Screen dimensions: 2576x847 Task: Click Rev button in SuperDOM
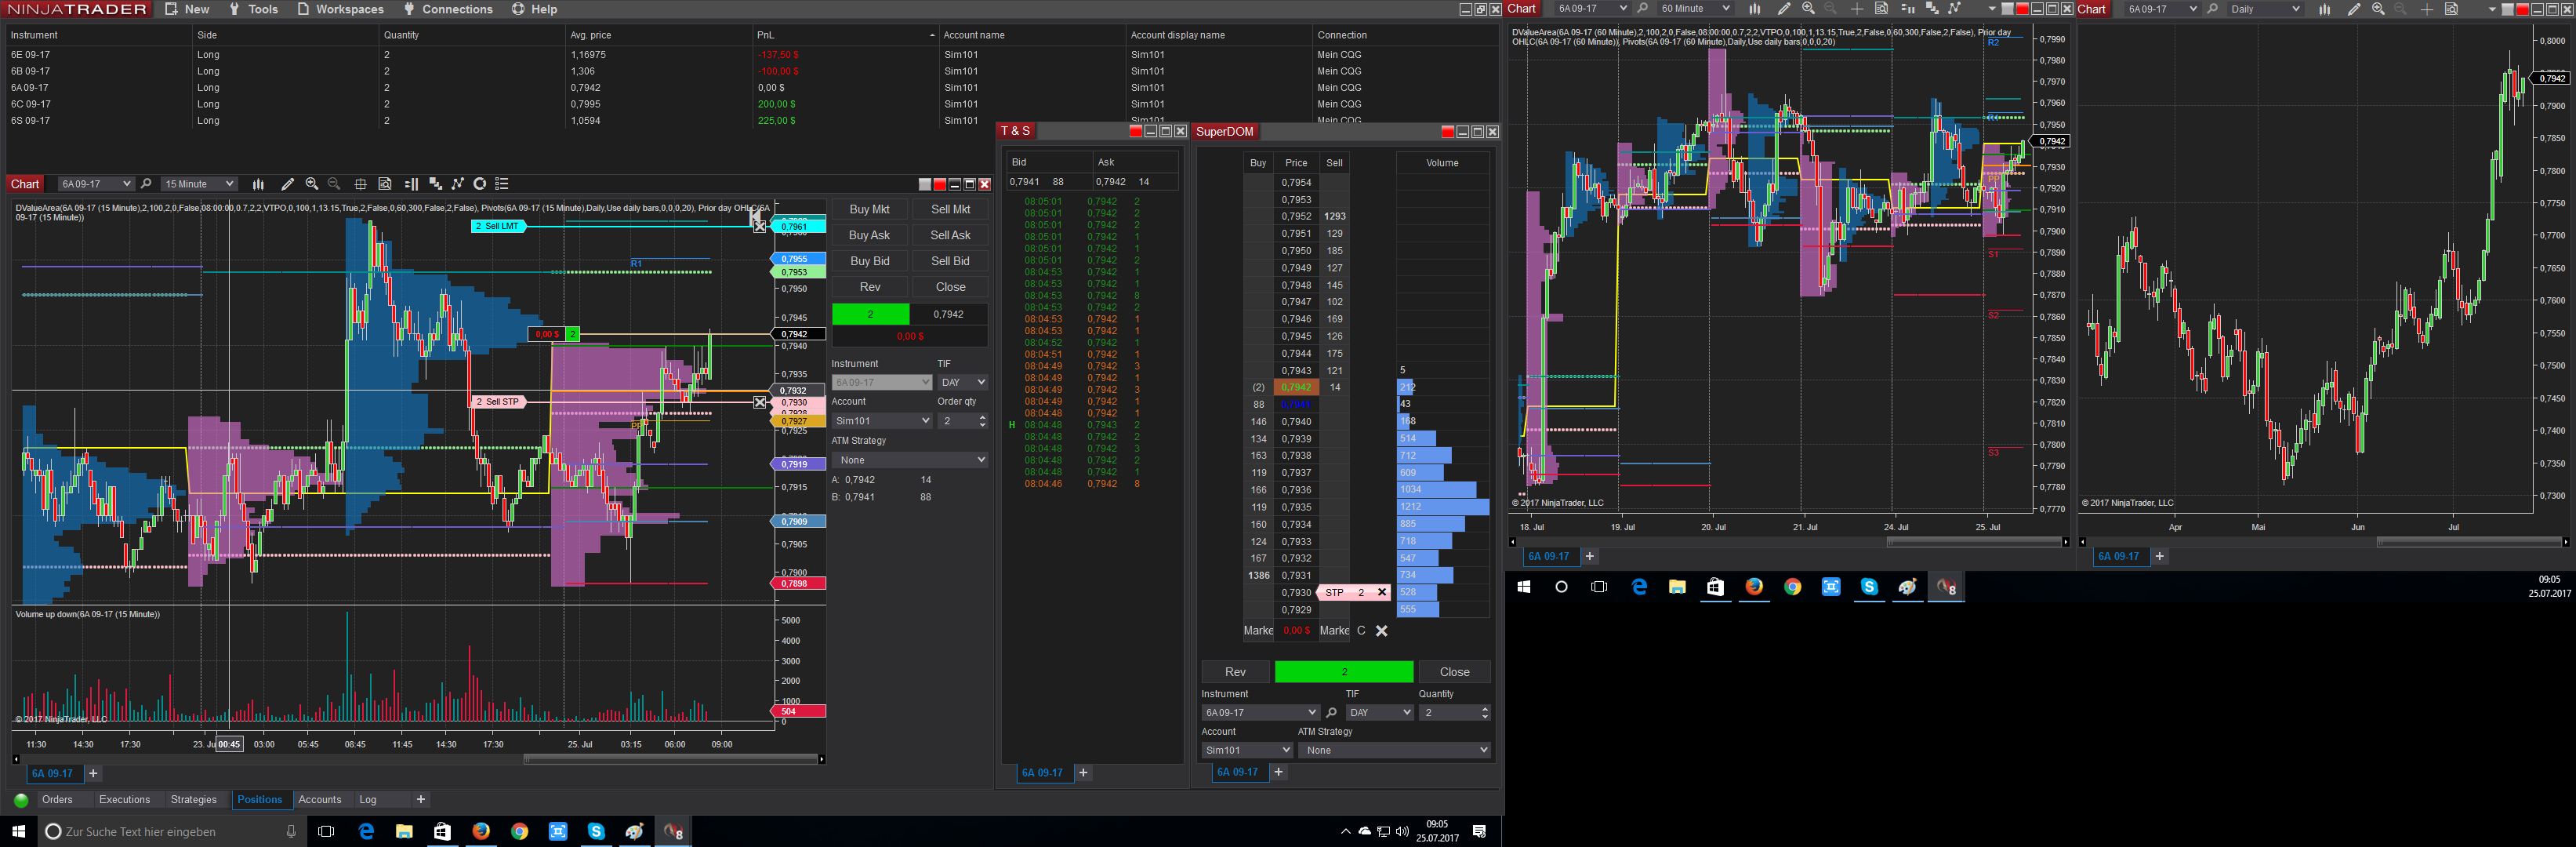(1235, 672)
